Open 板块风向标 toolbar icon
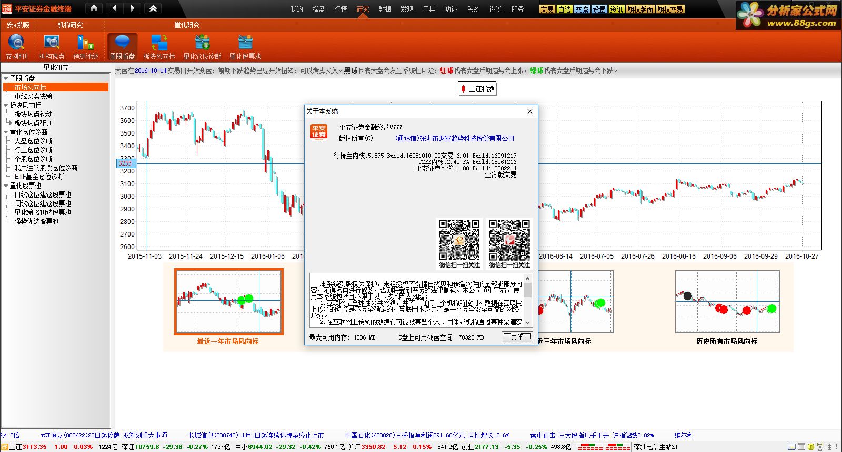This screenshot has height=452, width=842. click(x=159, y=47)
